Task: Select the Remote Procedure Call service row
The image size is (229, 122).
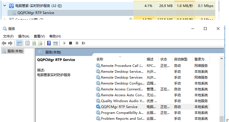Action: coord(153,65)
